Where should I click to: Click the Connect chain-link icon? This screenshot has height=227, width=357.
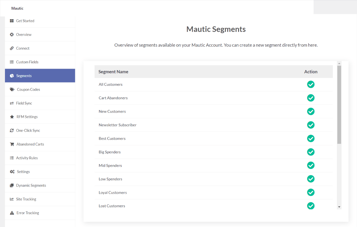(12, 48)
